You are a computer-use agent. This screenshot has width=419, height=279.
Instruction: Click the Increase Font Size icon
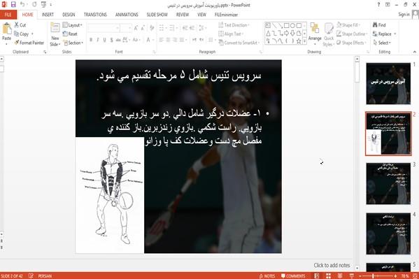(136, 28)
